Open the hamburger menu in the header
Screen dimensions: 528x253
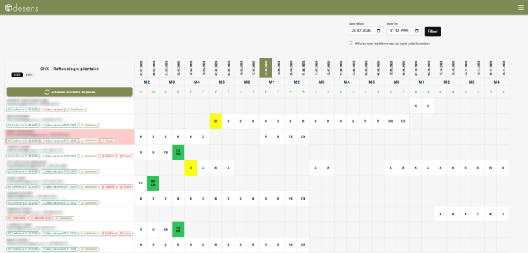521,8
